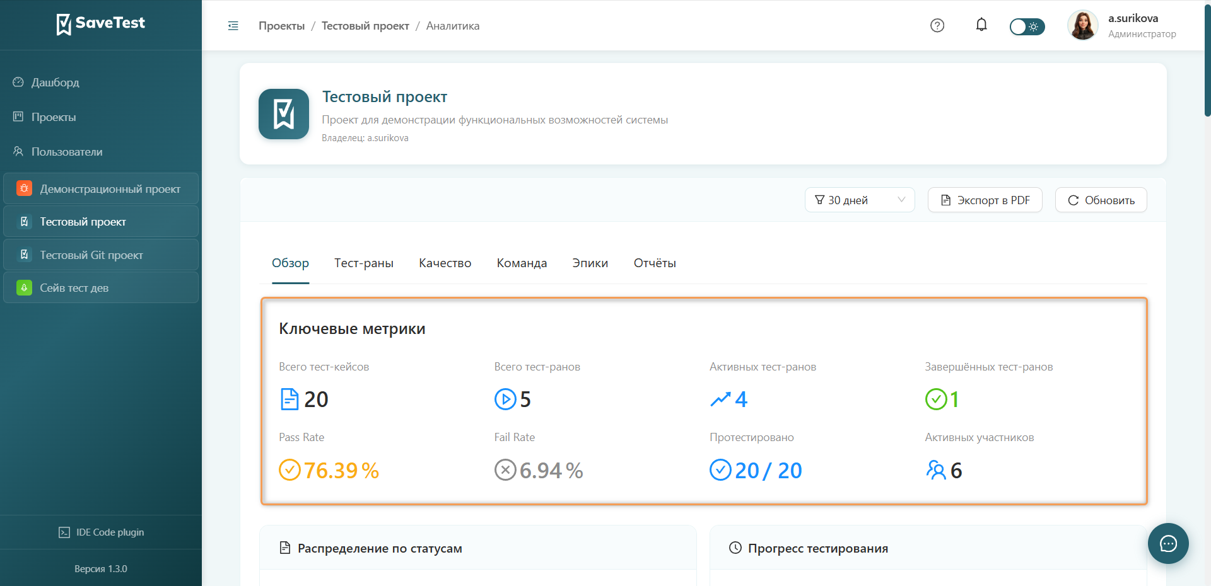Select Демонстрационный проект in sidebar
Screen dimensions: 1211x586
point(101,188)
